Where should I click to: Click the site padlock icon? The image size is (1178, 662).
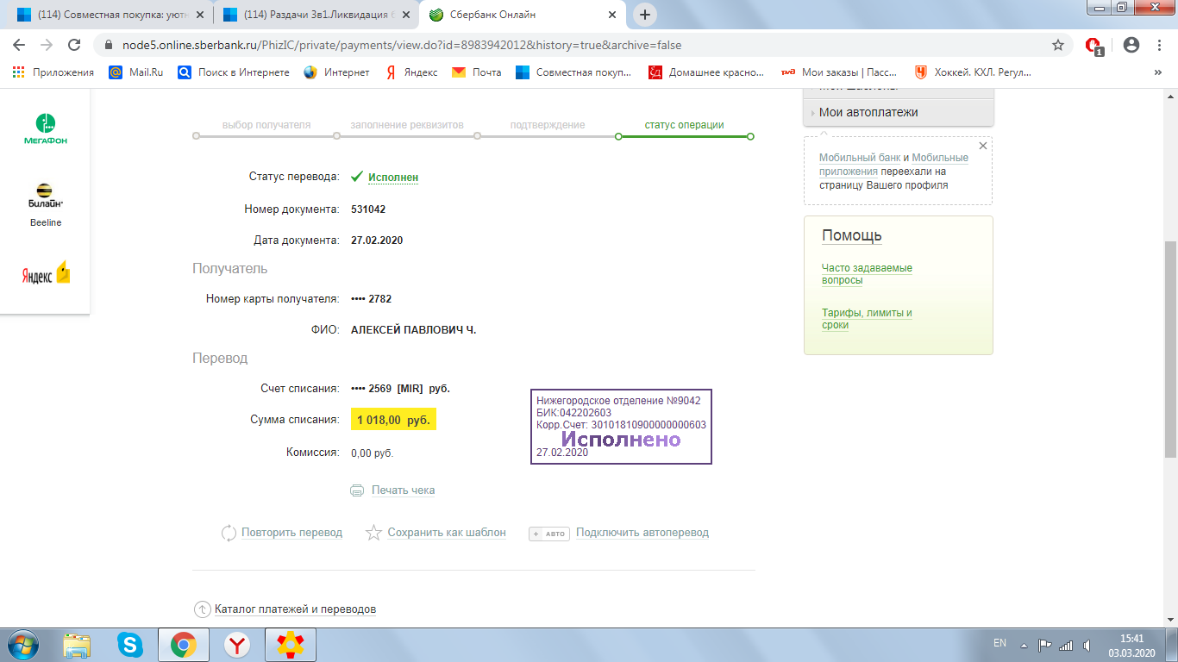click(x=108, y=45)
